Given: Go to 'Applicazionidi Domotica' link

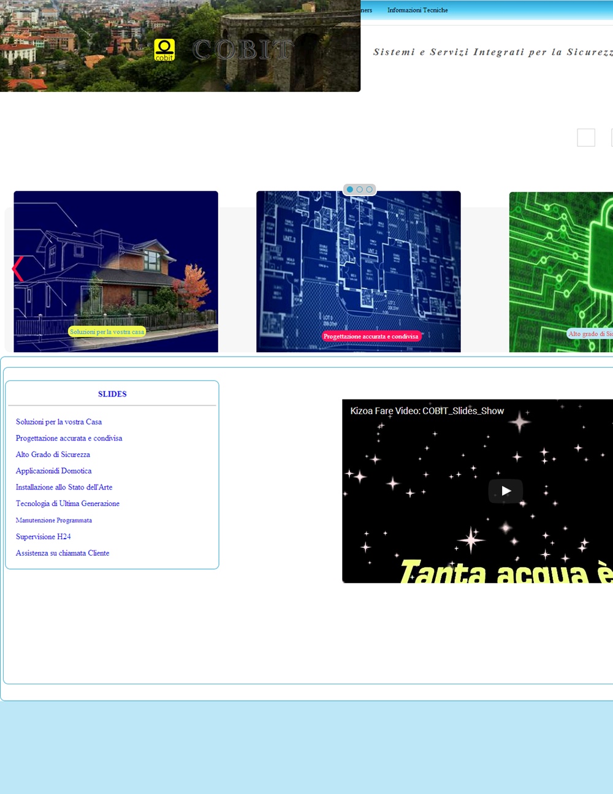Looking at the screenshot, I should pos(53,471).
